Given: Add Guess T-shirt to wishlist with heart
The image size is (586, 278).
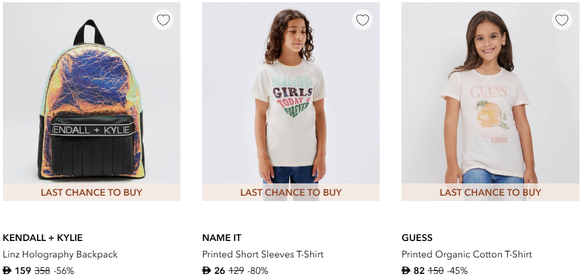Looking at the screenshot, I should [x=562, y=20].
